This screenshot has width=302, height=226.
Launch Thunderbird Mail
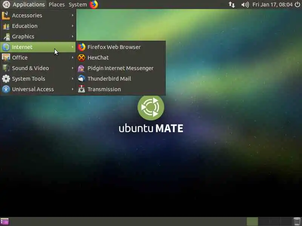[121, 79]
